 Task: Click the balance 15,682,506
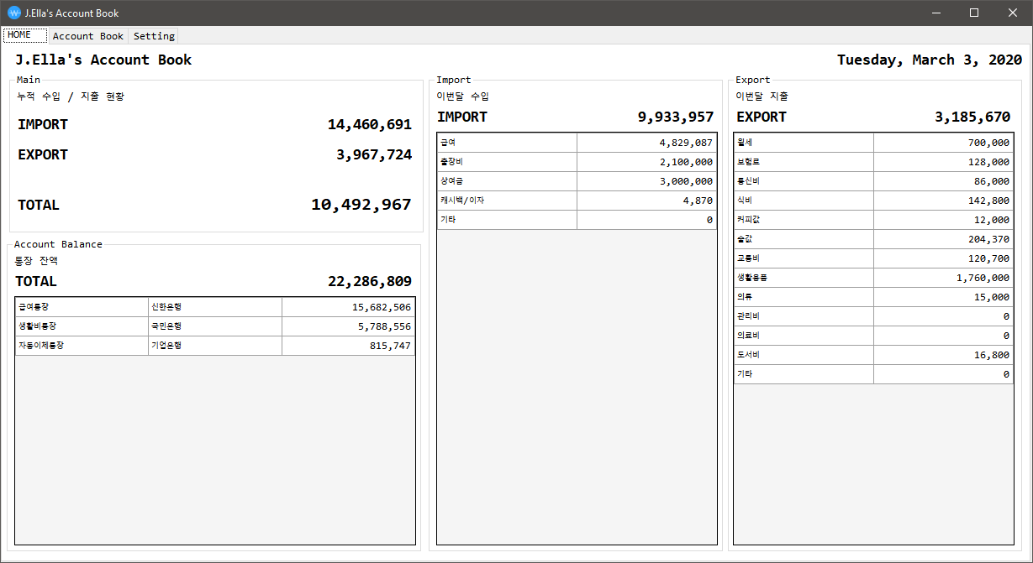point(348,307)
